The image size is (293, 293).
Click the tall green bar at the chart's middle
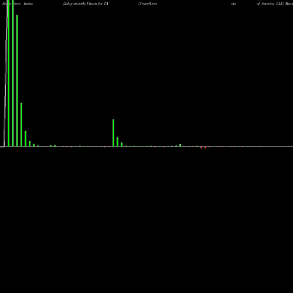pos(113,133)
